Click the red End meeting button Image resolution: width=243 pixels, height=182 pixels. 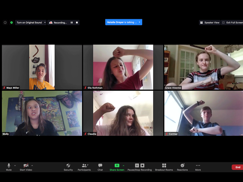click(x=238, y=167)
